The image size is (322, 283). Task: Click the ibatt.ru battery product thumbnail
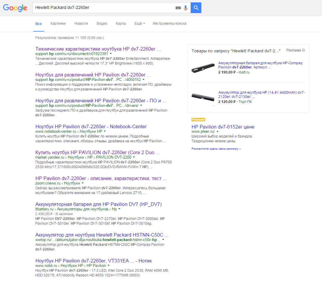pyautogui.click(x=203, y=68)
